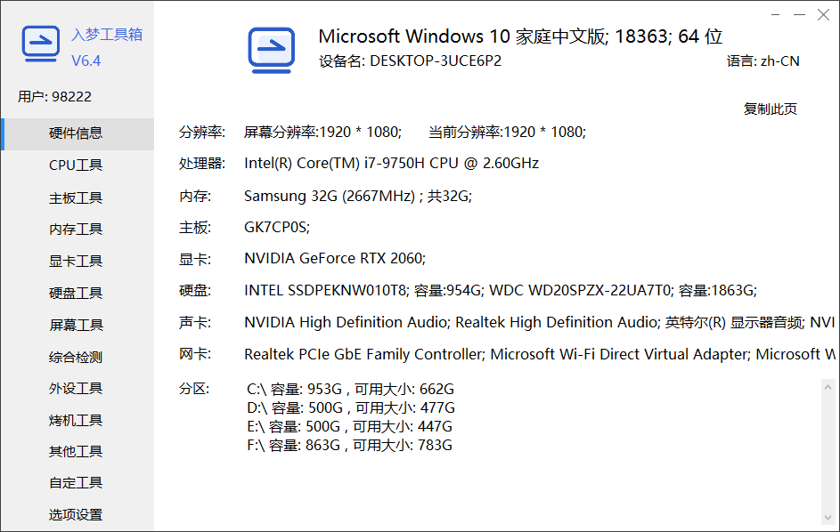Click the 入梦工具箱 logo icon in sidebar
Viewport: 840px width, 532px height.
pos(41,44)
